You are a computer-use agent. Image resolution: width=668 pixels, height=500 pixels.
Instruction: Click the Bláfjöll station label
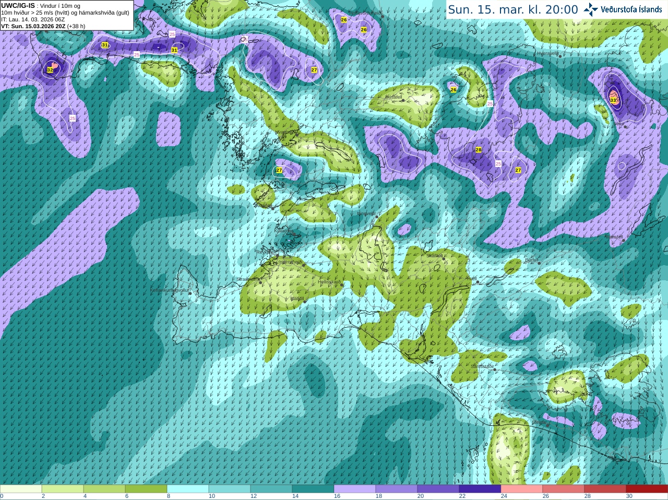coord(297,299)
